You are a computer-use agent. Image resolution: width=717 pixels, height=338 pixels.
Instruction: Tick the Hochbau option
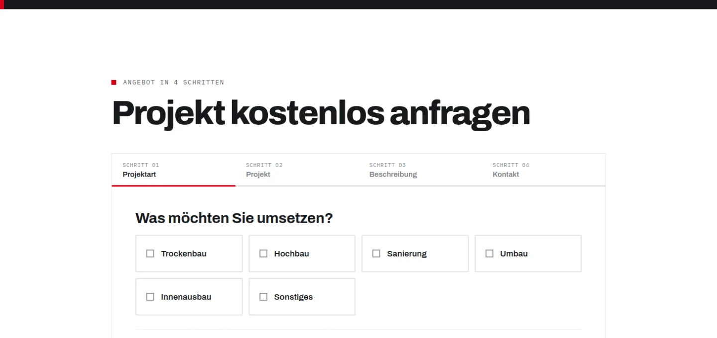(x=263, y=253)
